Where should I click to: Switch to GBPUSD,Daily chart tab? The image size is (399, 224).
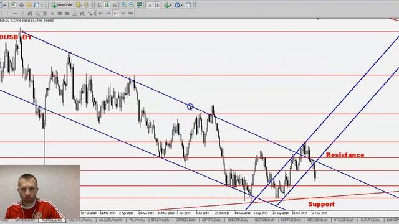click(25, 220)
